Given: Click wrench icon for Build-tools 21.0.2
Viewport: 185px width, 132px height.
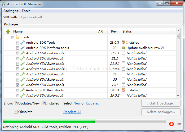Looking at the screenshot, I should pos(23,64).
